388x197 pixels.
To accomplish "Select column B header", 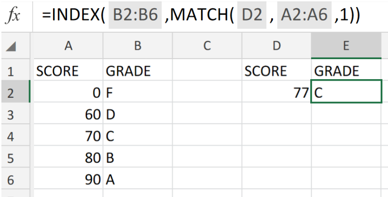I will tap(137, 46).
